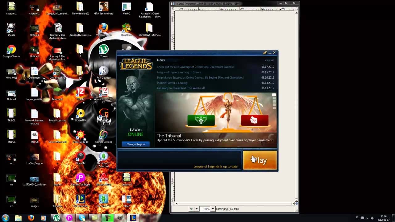Image resolution: width=395 pixels, height=222 pixels.
Task: Select Mozilla Firefox desktop shortcut
Action: (x=103, y=30)
